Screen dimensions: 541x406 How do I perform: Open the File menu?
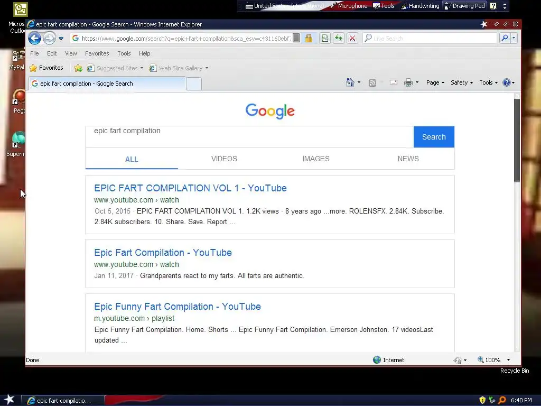(34, 53)
